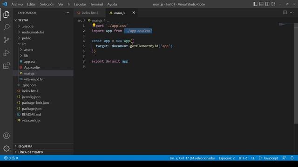Image resolution: width=298 pixels, height=167 pixels.
Task: Open app.css in the explorer
Action: click(43, 62)
